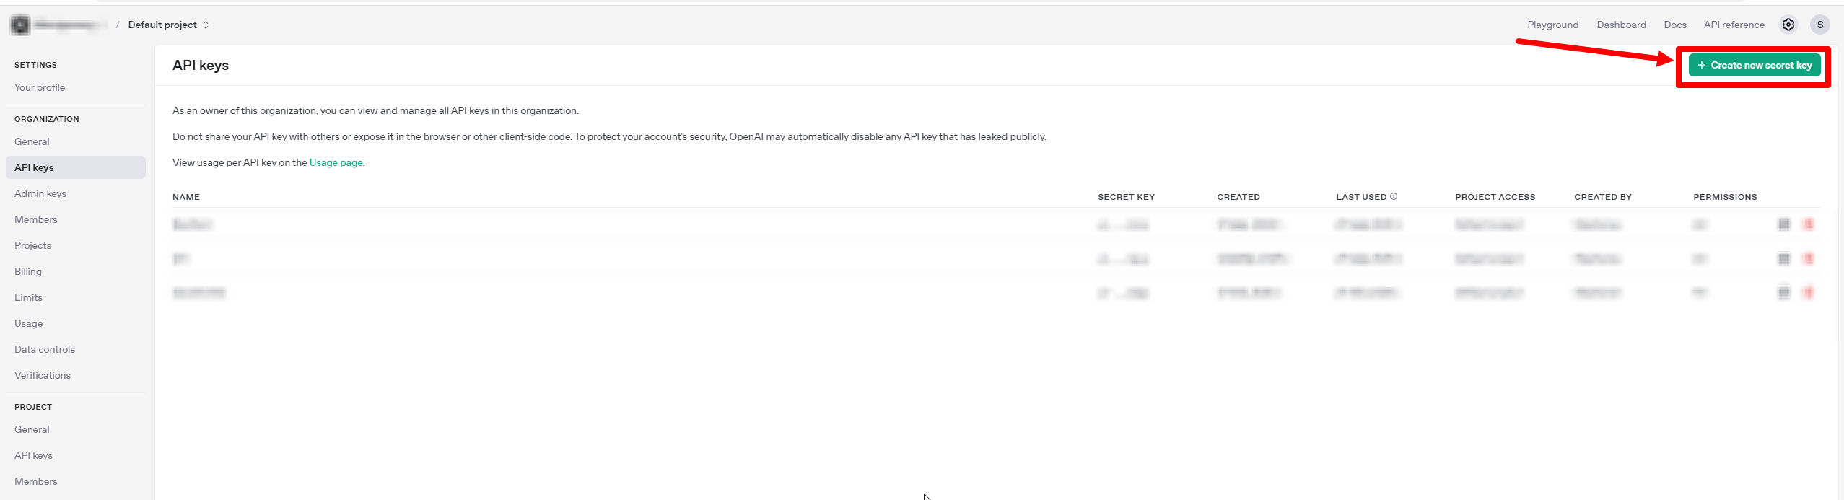Click the user avatar labeled S
The width and height of the screenshot is (1844, 500).
tap(1819, 25)
